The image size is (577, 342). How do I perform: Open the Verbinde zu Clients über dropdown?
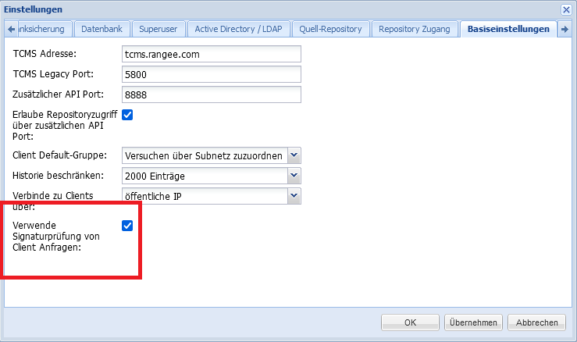[294, 196]
